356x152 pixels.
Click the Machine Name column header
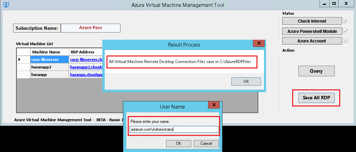(49, 52)
